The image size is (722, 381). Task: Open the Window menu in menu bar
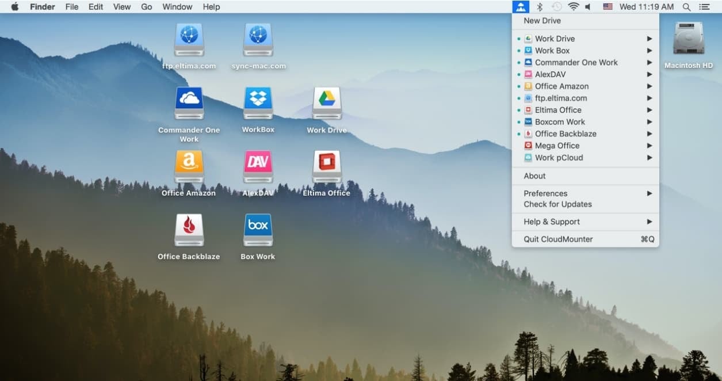coord(177,7)
